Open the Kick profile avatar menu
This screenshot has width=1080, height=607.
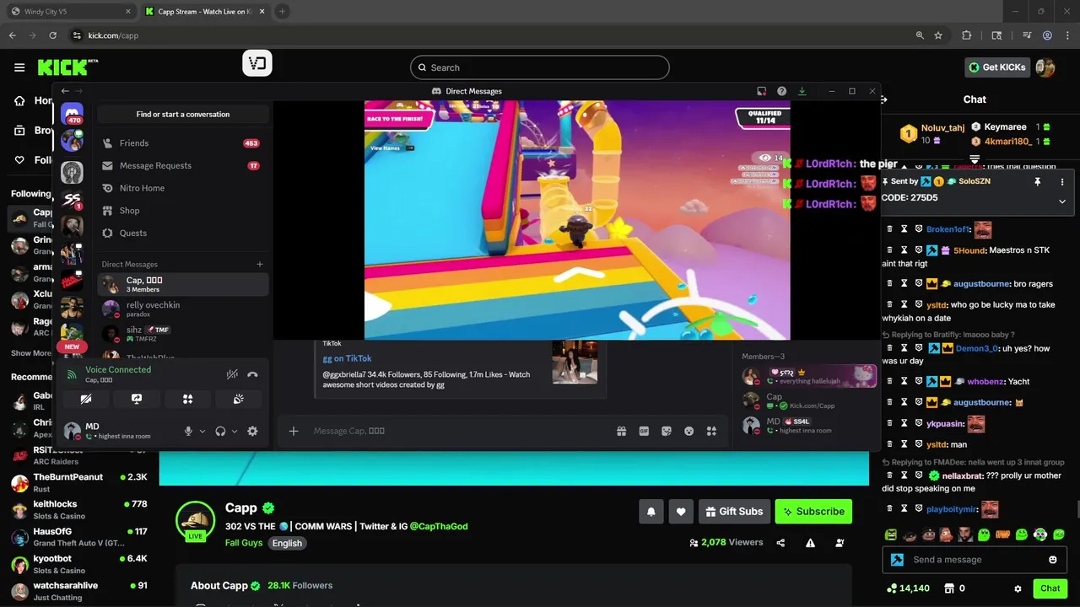(1045, 67)
